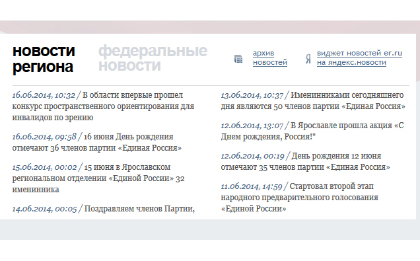Open 'Именинниками сегодняшнего дня являются 50 членов' news
This screenshot has width=420, height=261.
pos(313,100)
